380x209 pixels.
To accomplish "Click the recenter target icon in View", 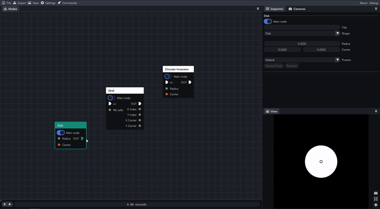I will [x=376, y=205].
